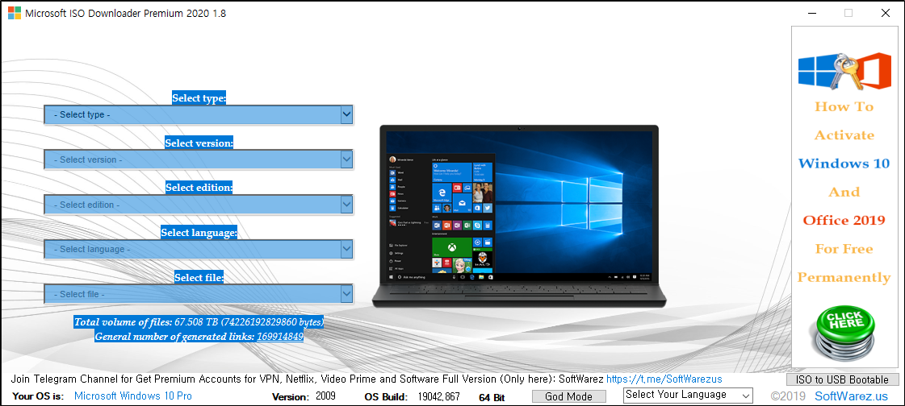Click the ISO to USB Bootable button
905x406 pixels.
point(842,379)
